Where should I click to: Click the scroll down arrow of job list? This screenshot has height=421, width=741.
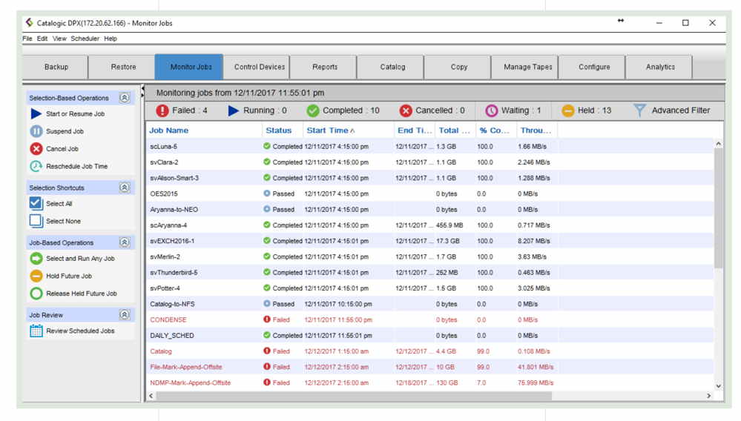click(718, 386)
